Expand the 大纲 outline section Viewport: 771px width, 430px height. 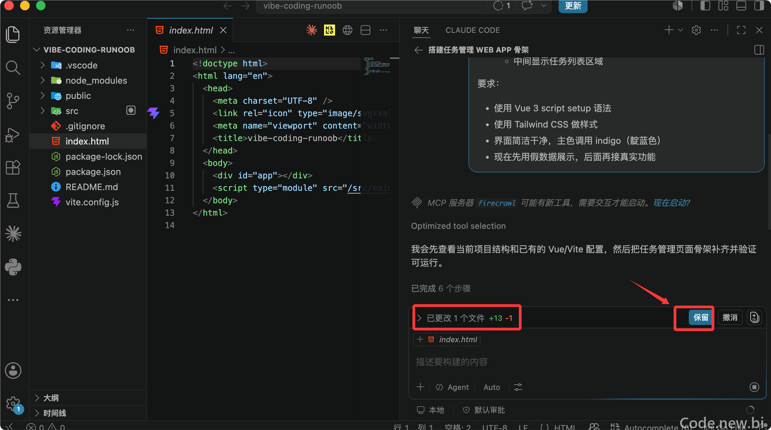(x=37, y=398)
